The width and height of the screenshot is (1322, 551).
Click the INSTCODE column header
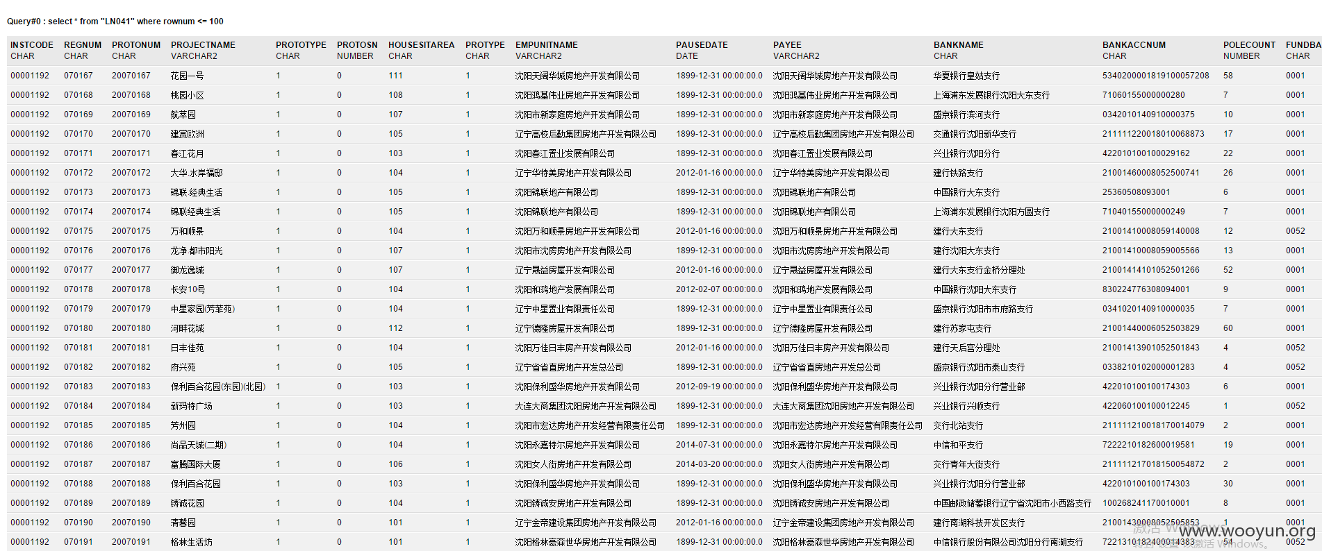point(32,45)
